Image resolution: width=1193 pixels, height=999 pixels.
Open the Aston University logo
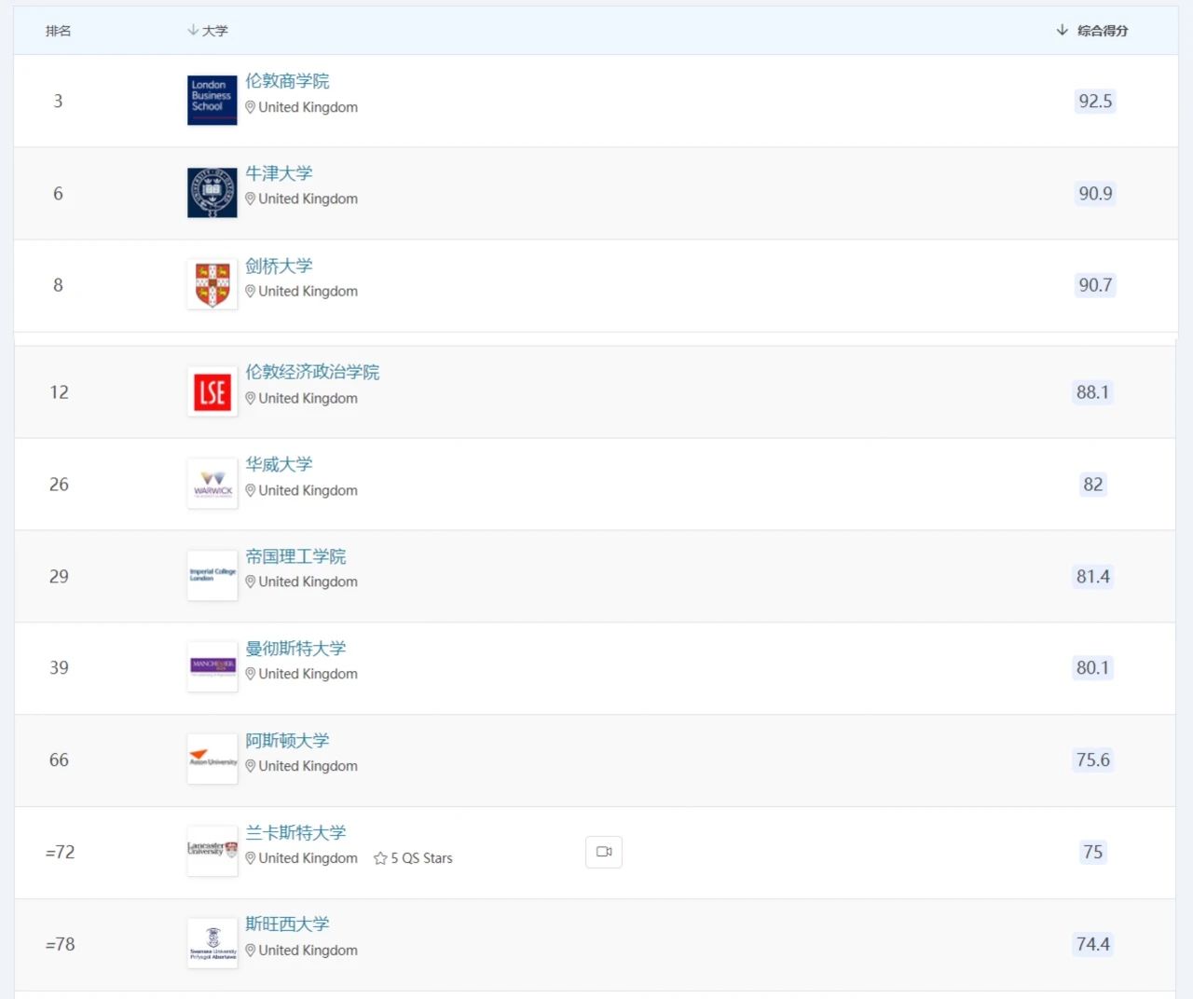[x=213, y=759]
